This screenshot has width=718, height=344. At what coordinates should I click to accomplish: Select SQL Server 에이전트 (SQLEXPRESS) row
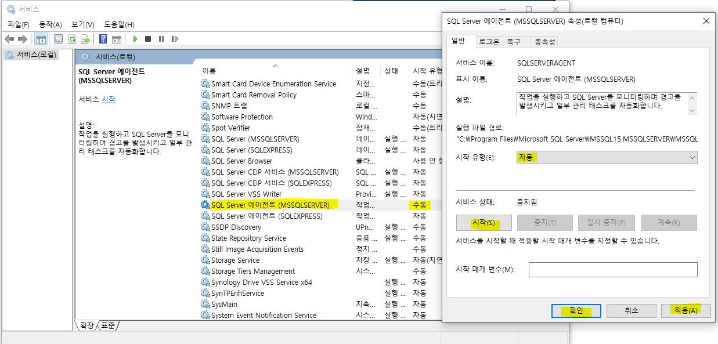pos(321,216)
